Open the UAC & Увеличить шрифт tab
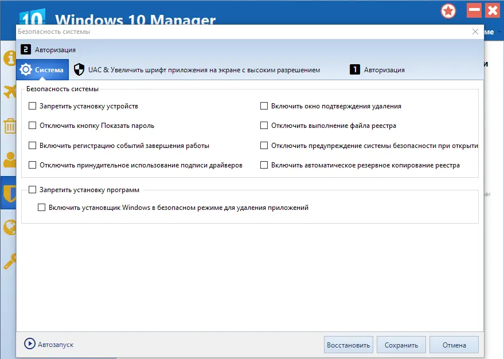504x359 pixels. [197, 69]
